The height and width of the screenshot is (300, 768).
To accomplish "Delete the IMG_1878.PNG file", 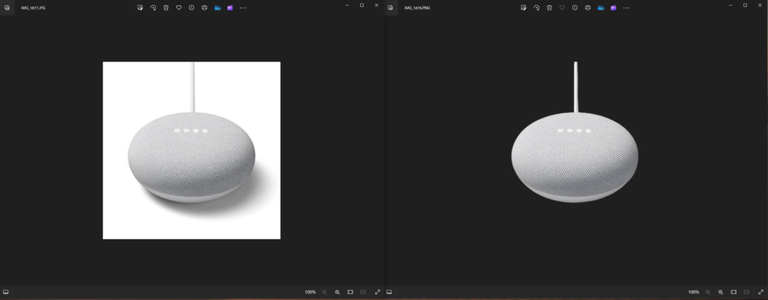I will (549, 7).
